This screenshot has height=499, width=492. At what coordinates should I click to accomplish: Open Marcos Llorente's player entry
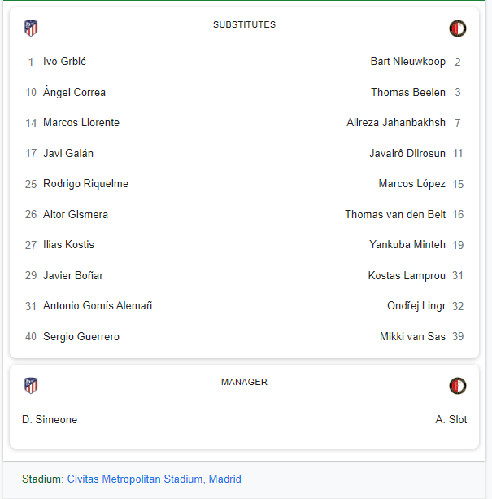click(81, 123)
